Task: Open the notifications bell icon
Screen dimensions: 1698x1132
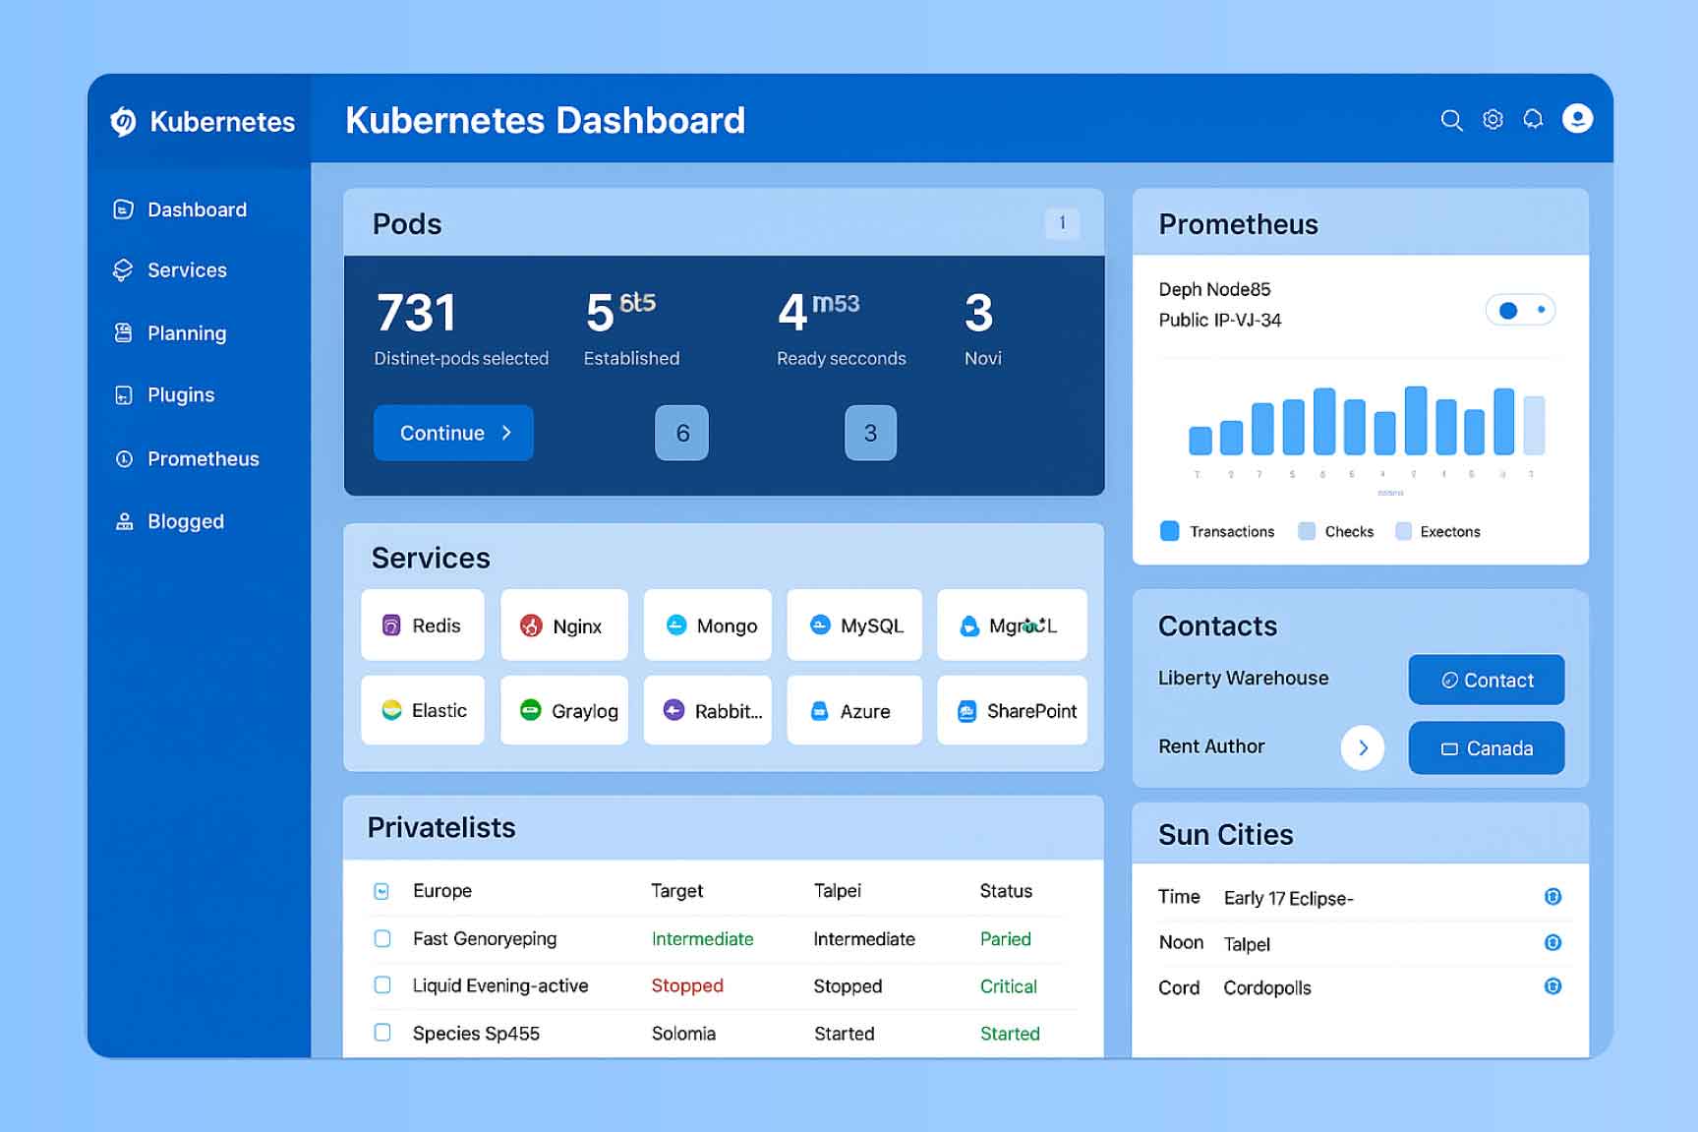Action: point(1532,119)
